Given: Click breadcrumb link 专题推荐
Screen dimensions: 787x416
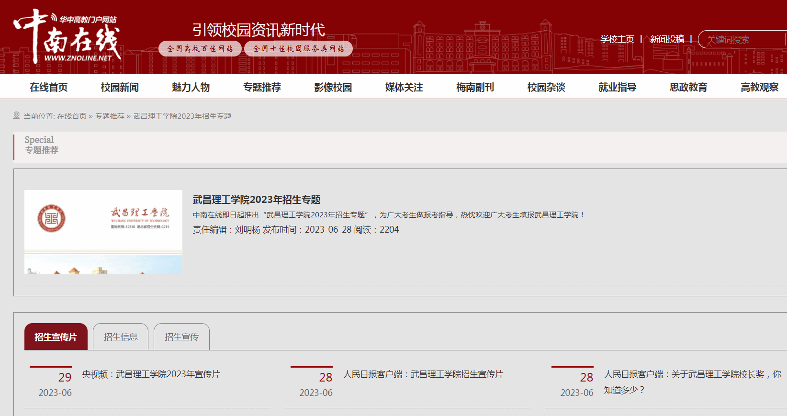Looking at the screenshot, I should [x=110, y=116].
